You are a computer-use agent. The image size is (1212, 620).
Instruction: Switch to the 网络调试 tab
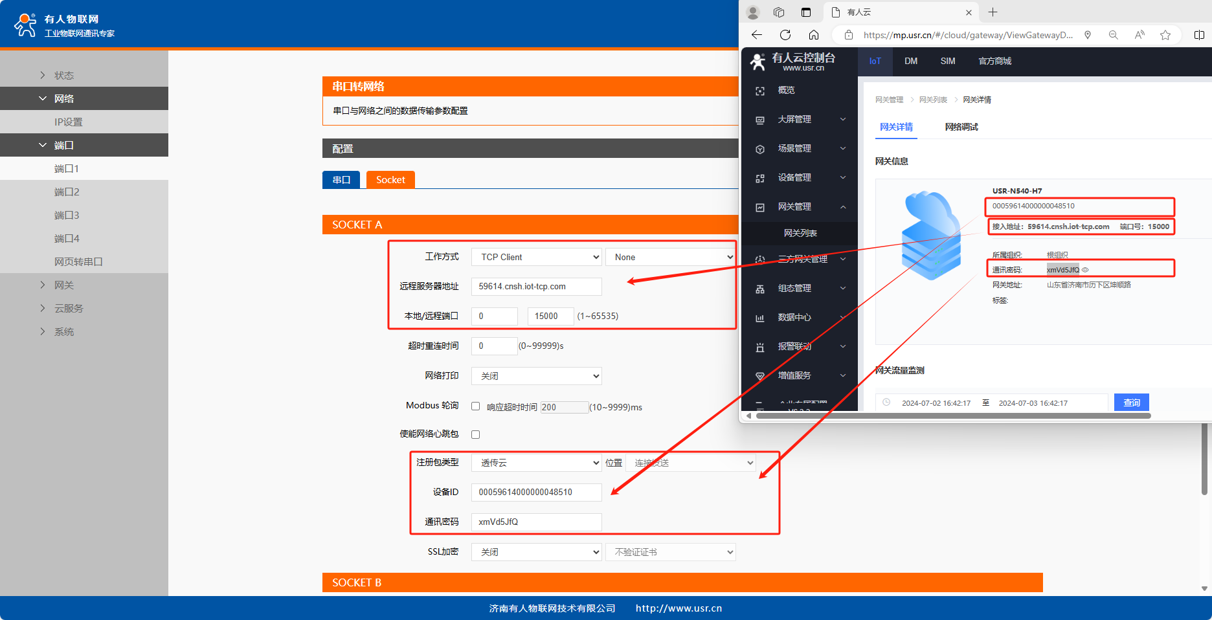coord(961,127)
